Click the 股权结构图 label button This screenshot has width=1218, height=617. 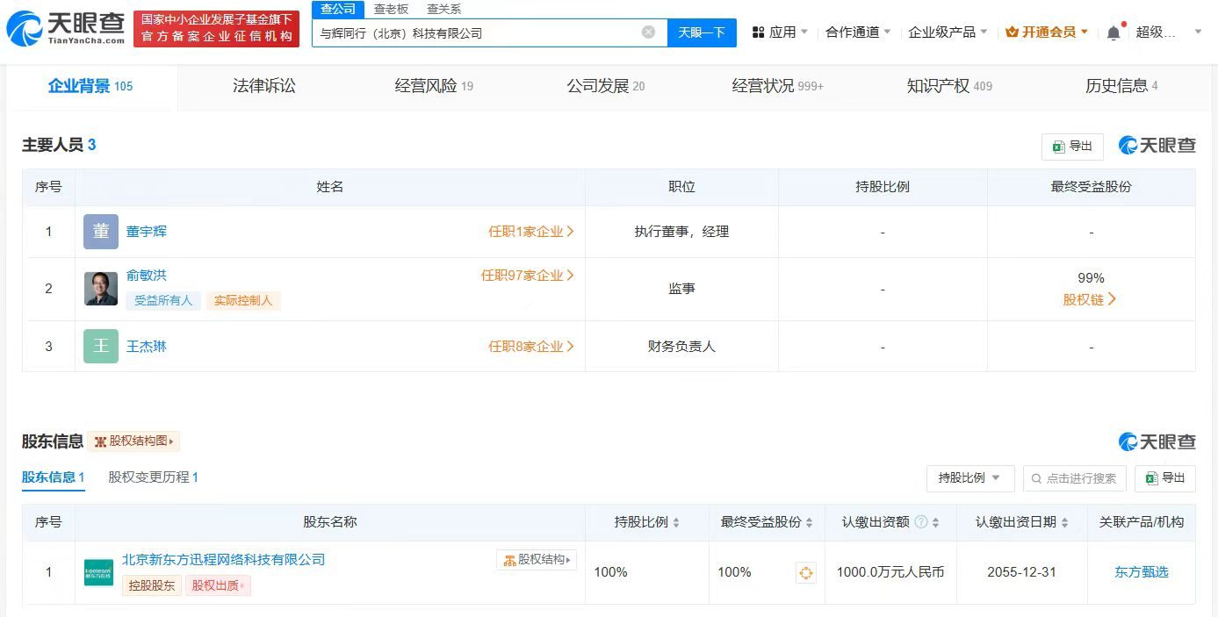135,441
